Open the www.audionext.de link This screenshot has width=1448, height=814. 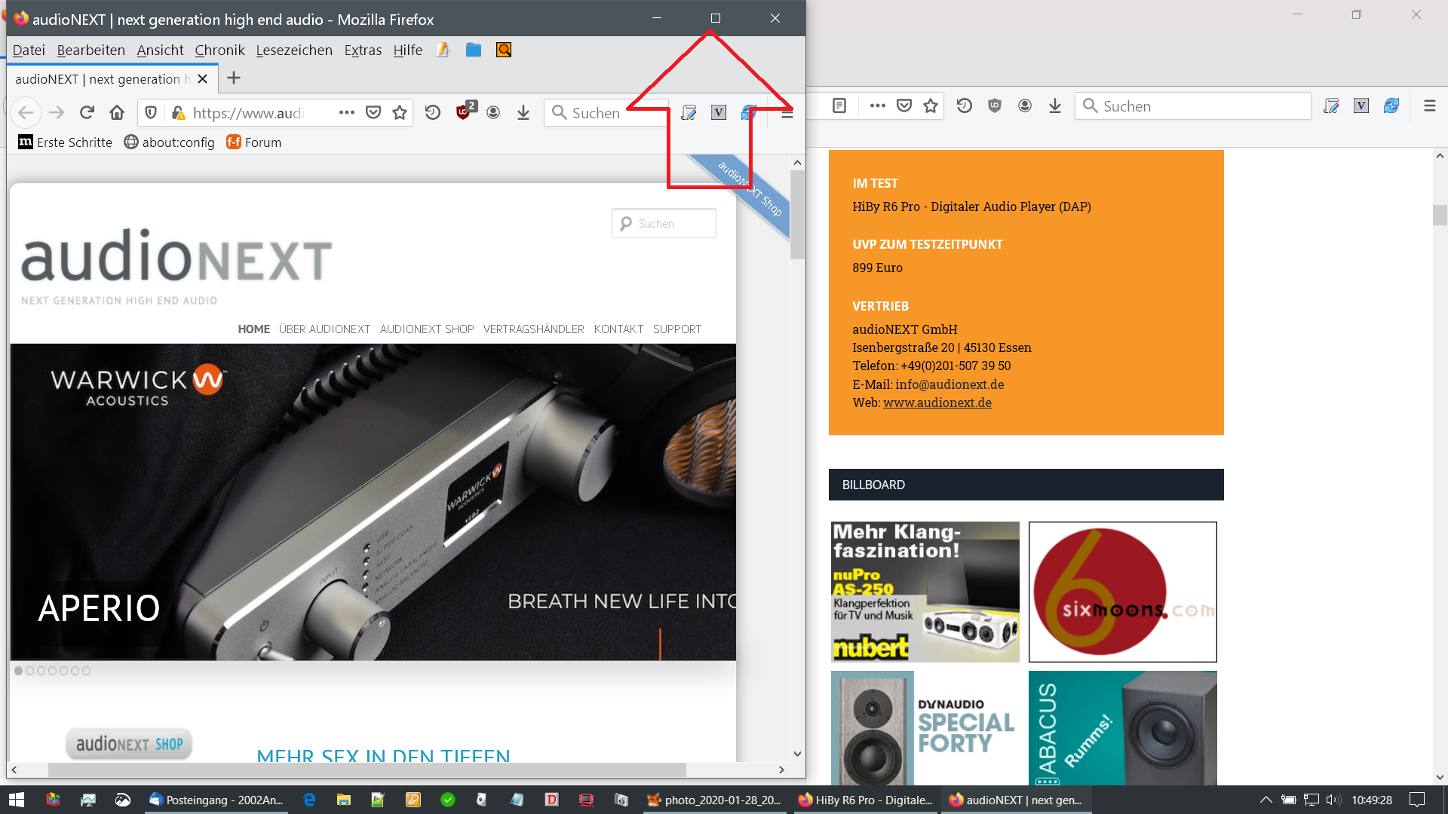pyautogui.click(x=937, y=402)
